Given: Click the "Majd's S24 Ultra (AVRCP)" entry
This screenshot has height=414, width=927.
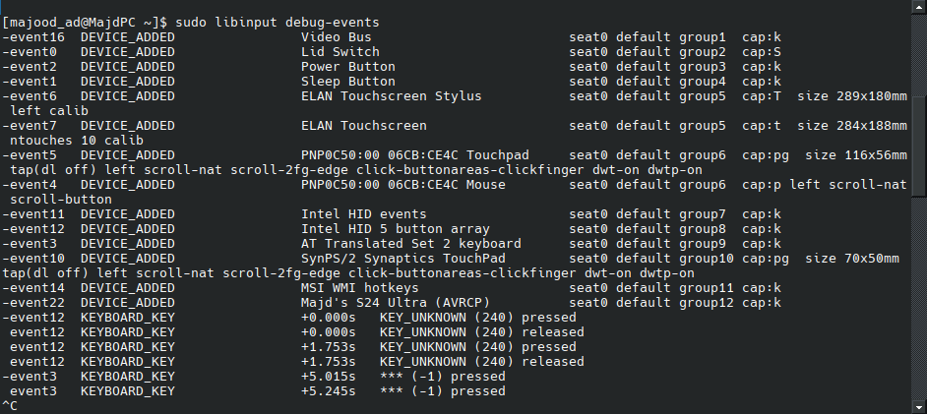Looking at the screenshot, I should coord(396,303).
